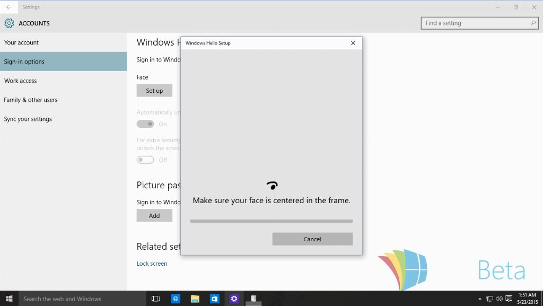
Task: Turn off the automatic unlock toggle
Action: point(145,124)
